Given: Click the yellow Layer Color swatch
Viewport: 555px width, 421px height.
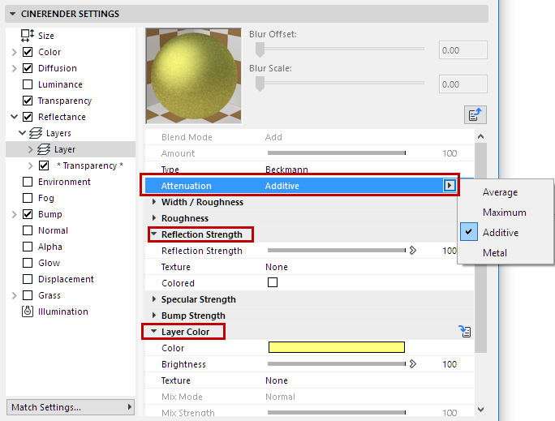Looking at the screenshot, I should (336, 347).
